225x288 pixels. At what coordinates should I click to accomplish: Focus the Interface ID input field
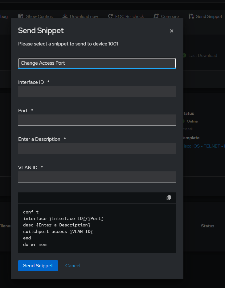pyautogui.click(x=97, y=92)
